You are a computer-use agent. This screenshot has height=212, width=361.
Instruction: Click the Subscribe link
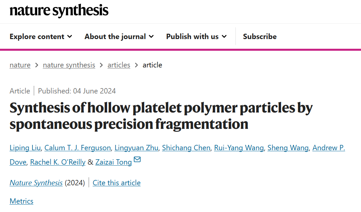click(x=260, y=37)
